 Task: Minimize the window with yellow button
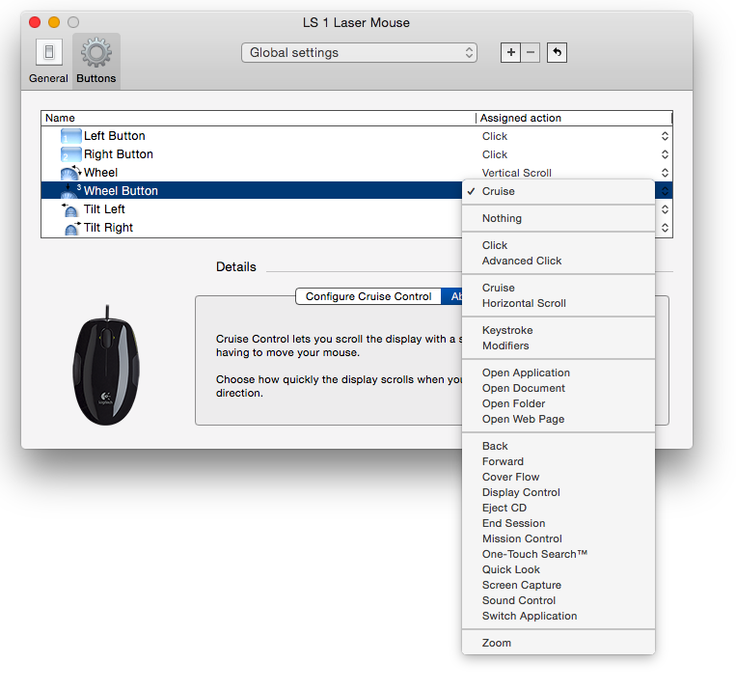[54, 22]
